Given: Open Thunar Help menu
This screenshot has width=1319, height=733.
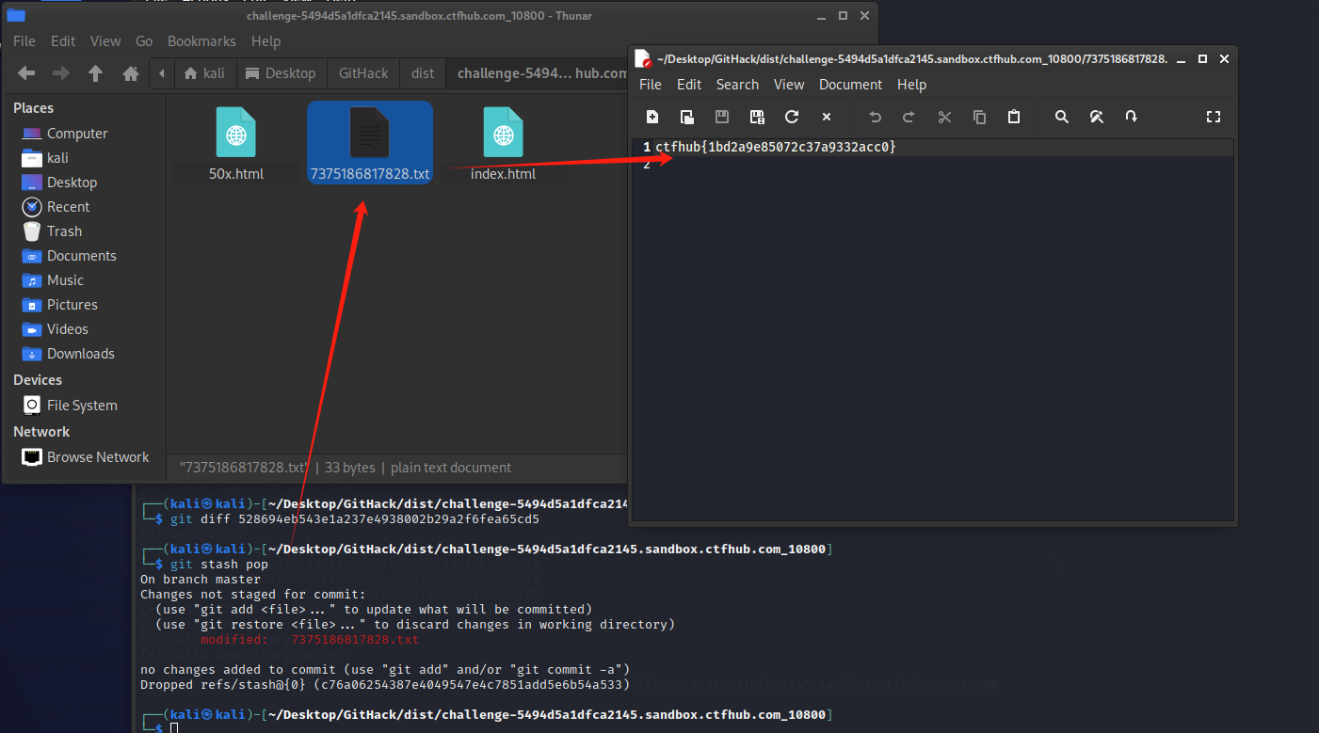Looking at the screenshot, I should coord(265,41).
